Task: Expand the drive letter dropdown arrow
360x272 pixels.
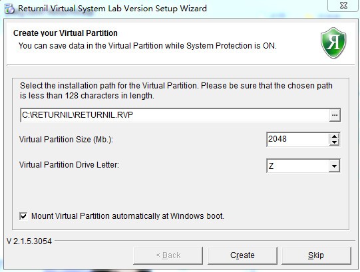Action: (x=334, y=166)
